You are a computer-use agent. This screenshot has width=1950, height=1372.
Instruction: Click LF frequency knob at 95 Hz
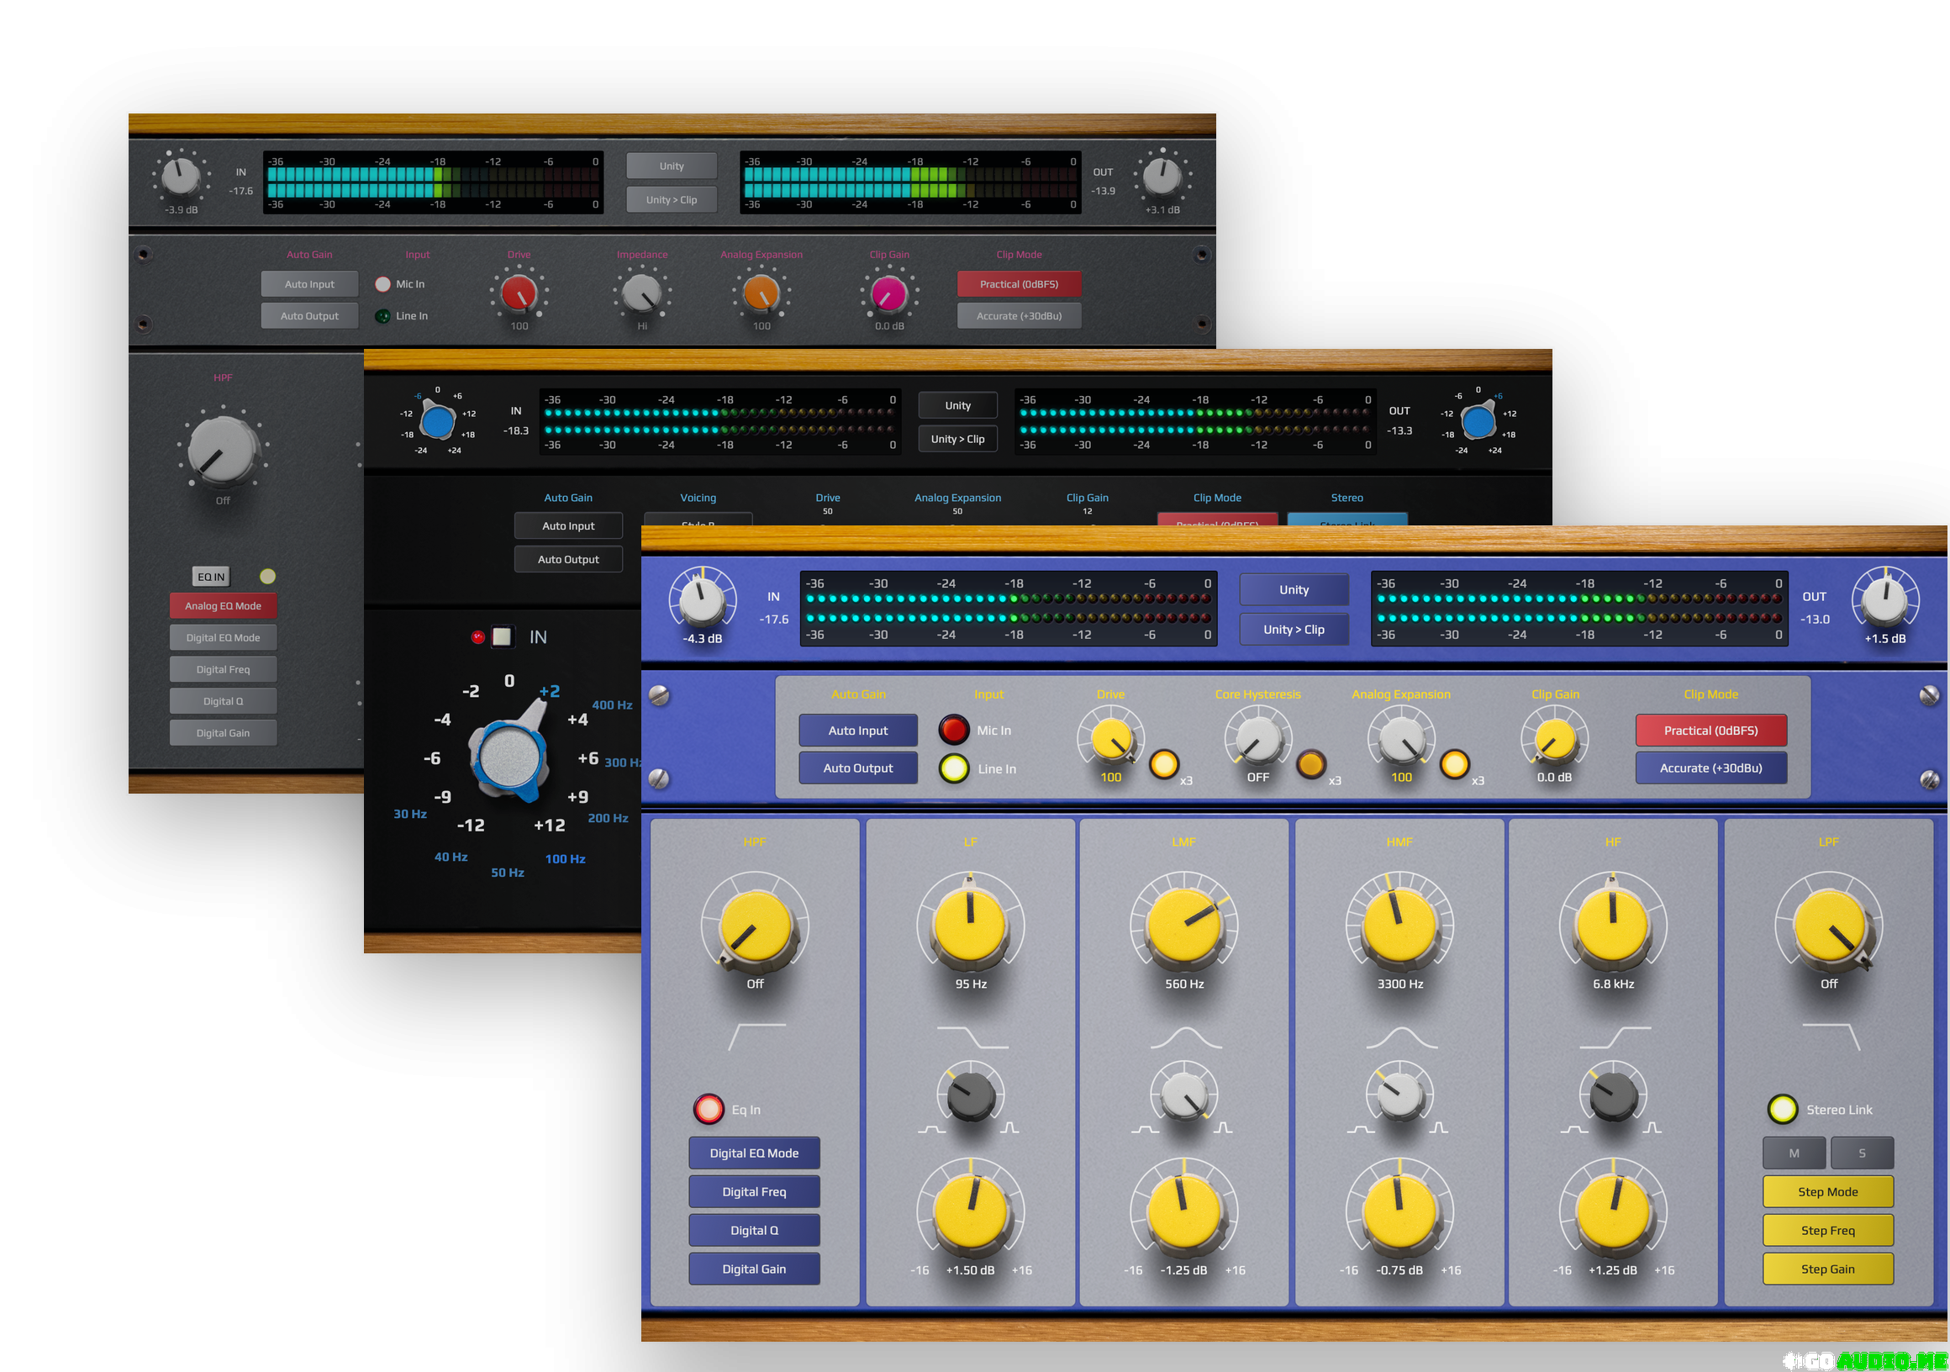(x=971, y=927)
